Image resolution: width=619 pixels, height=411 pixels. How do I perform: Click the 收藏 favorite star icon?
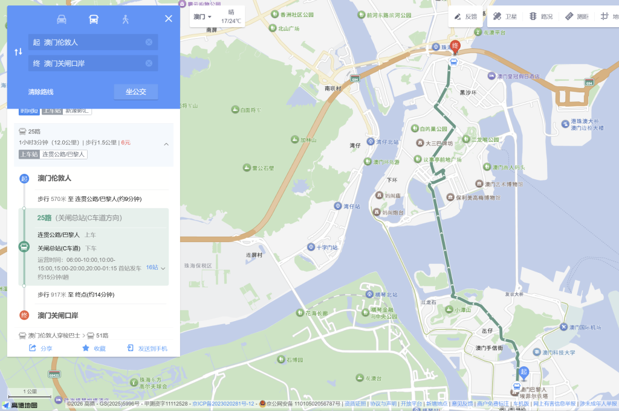[94, 348]
